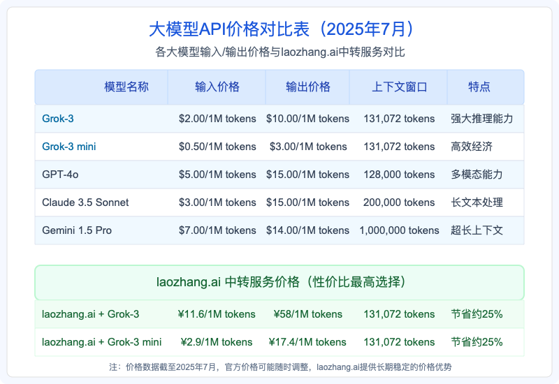Open the Grok-3 mini model name link
This screenshot has height=384, width=559.
coord(68,147)
